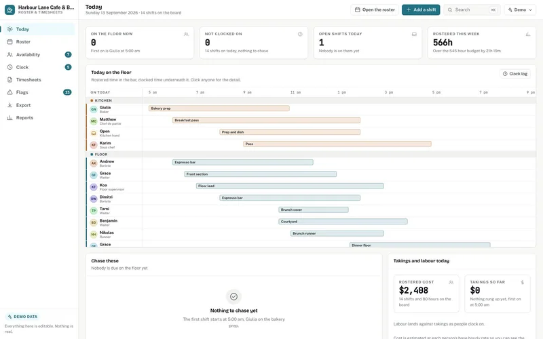Open the Availability section
543x339 pixels.
point(39,55)
